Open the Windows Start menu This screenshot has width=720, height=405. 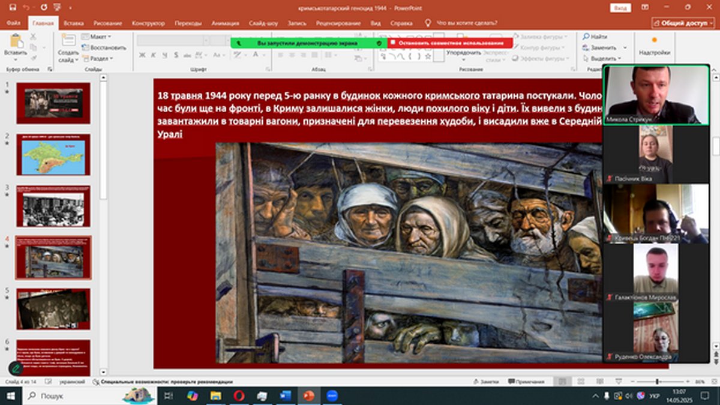(11, 396)
